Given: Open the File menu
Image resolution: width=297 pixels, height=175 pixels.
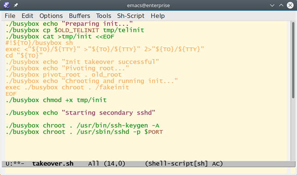Looking at the screenshot, I should [x=10, y=16].
